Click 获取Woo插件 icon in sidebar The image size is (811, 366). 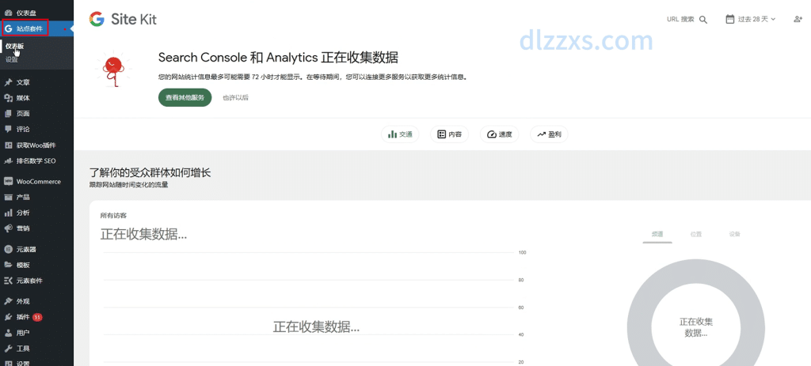tap(8, 145)
